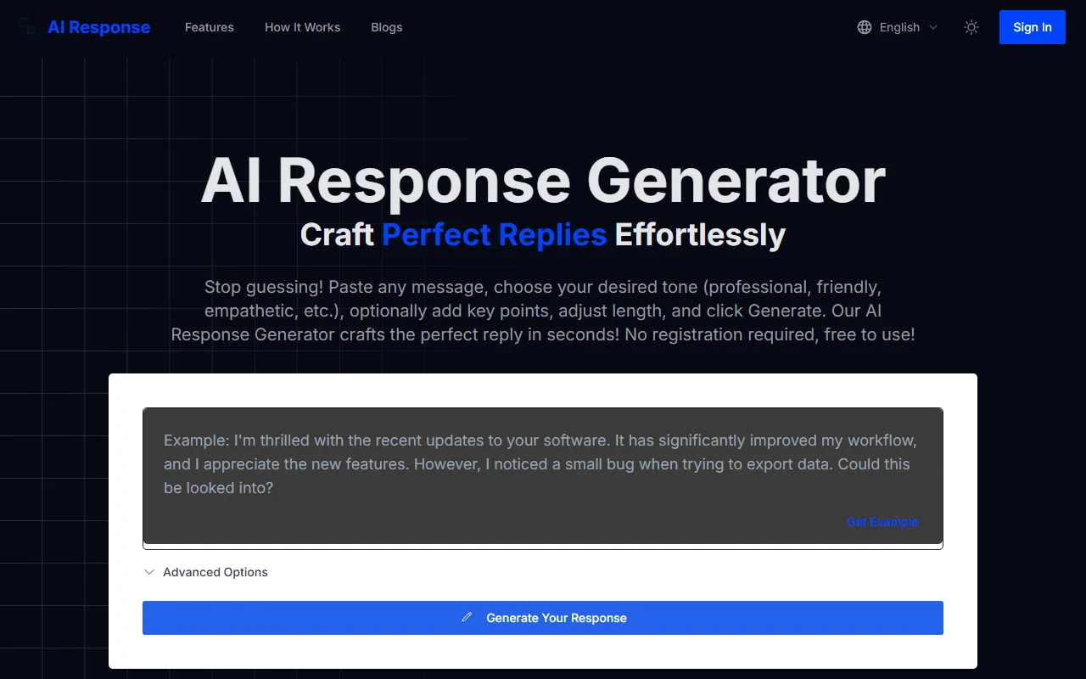Click the Get Example link
This screenshot has height=679, width=1086.
[x=882, y=522]
